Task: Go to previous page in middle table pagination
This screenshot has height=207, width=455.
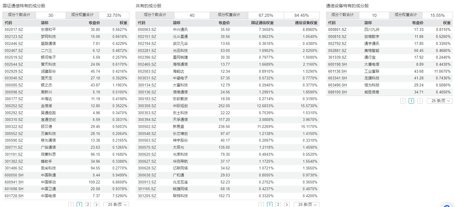Action: [261, 204]
